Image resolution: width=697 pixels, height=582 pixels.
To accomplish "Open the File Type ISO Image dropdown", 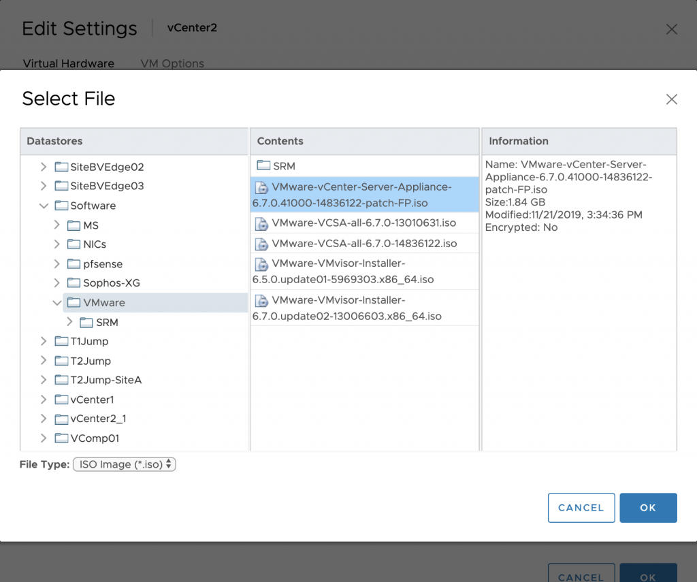I will click(125, 464).
